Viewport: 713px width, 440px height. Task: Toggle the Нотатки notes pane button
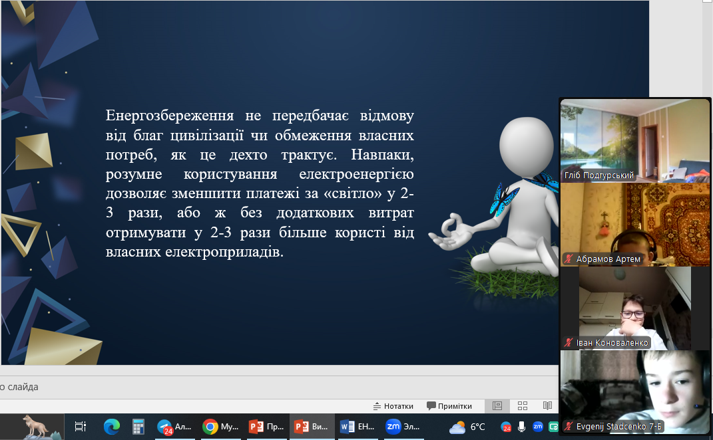point(393,406)
